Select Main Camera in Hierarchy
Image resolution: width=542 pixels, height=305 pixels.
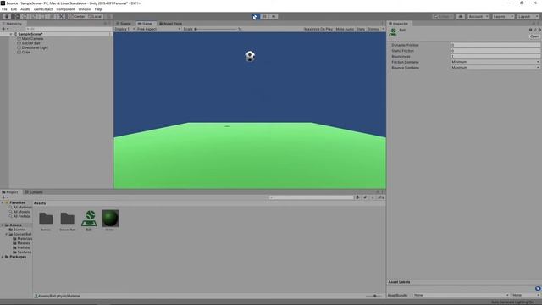(32, 39)
